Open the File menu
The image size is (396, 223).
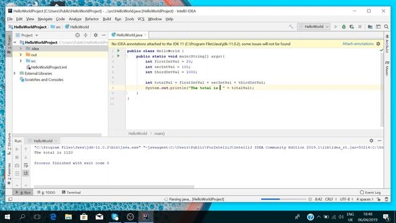pos(10,19)
